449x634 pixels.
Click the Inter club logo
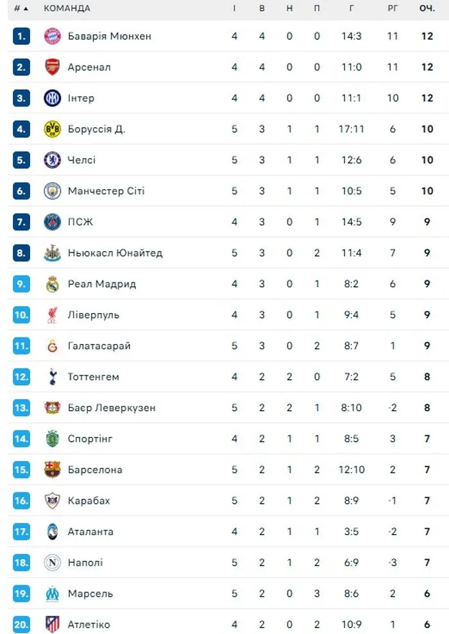click(52, 98)
